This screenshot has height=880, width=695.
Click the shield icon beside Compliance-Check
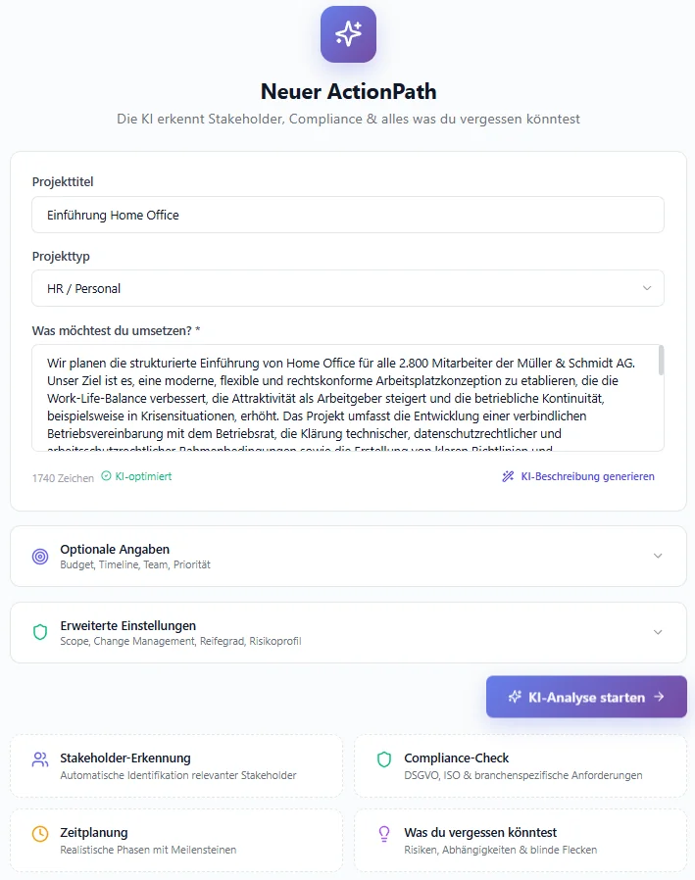386,758
